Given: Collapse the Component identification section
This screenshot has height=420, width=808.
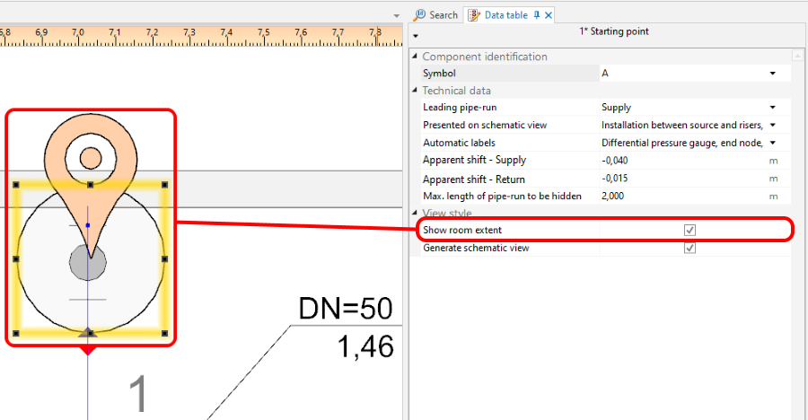Looking at the screenshot, I should 415,57.
